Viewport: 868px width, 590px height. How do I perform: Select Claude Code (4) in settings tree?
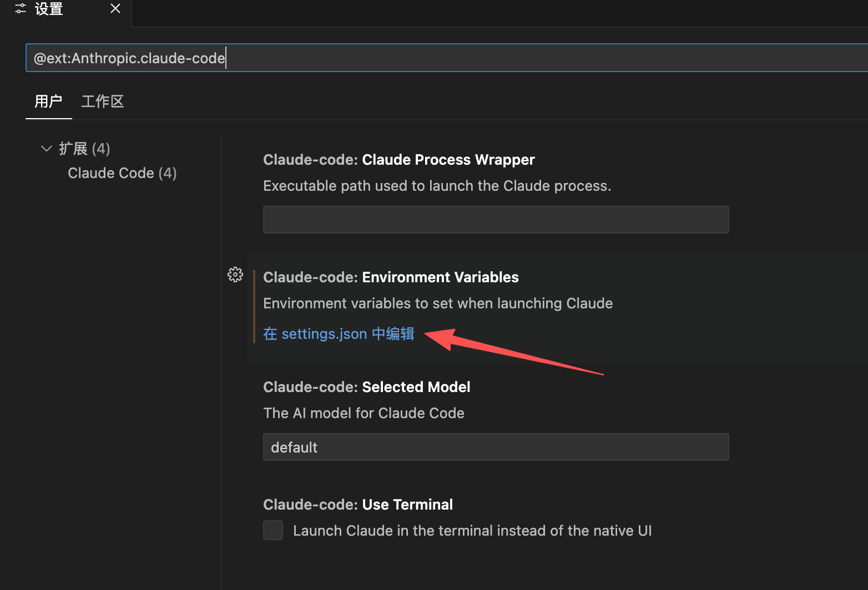point(122,173)
